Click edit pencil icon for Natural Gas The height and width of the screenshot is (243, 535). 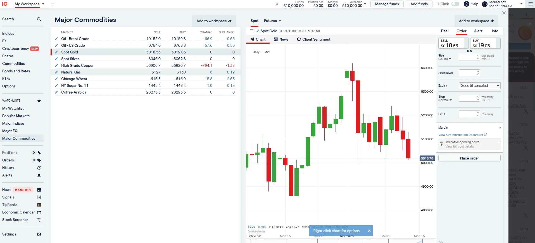[x=56, y=72]
